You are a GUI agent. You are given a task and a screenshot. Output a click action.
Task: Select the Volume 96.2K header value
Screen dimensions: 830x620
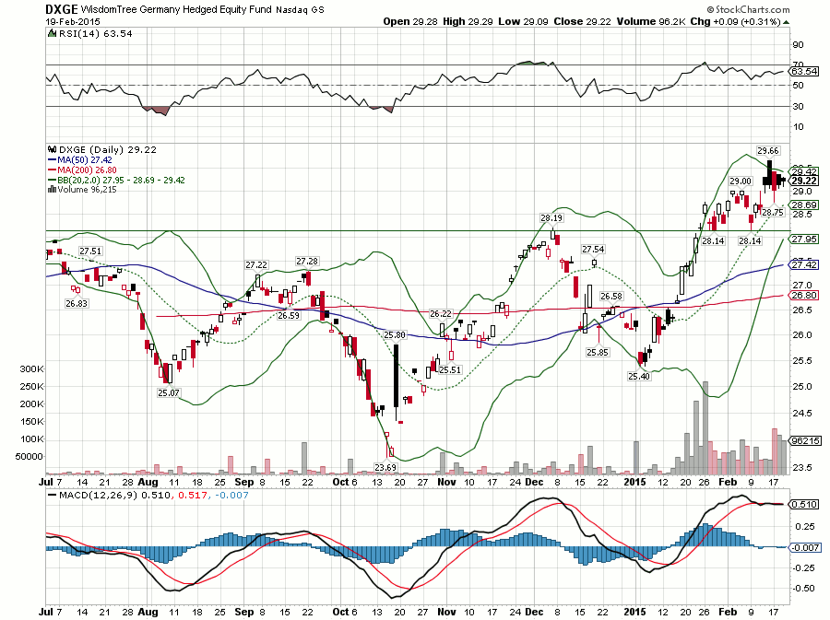click(651, 22)
